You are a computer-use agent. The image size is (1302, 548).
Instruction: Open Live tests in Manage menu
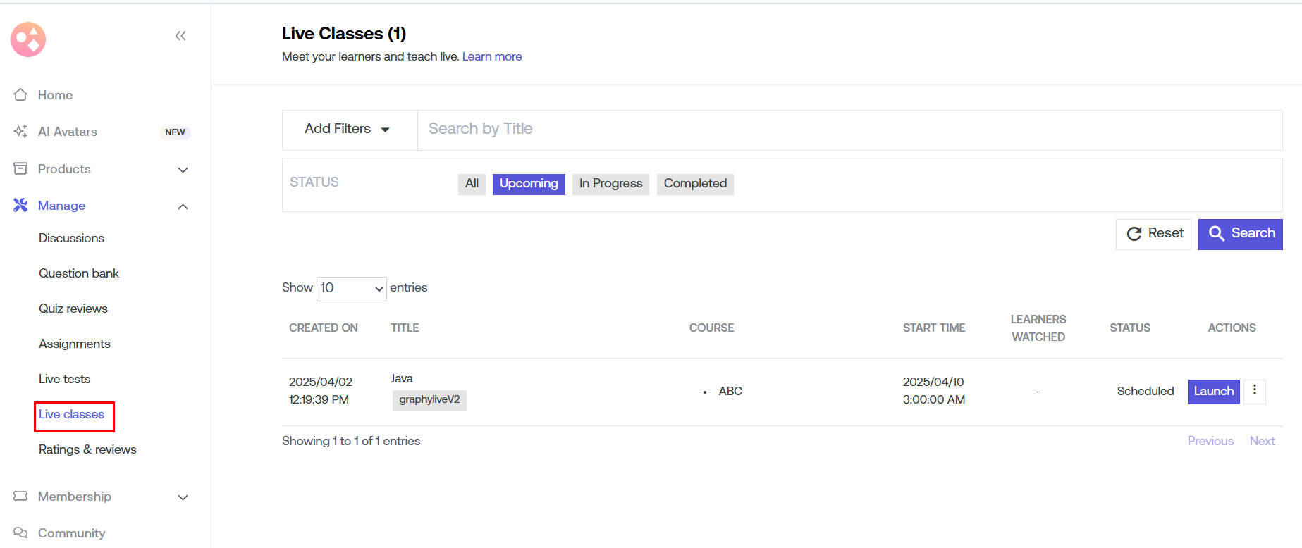pyautogui.click(x=65, y=379)
